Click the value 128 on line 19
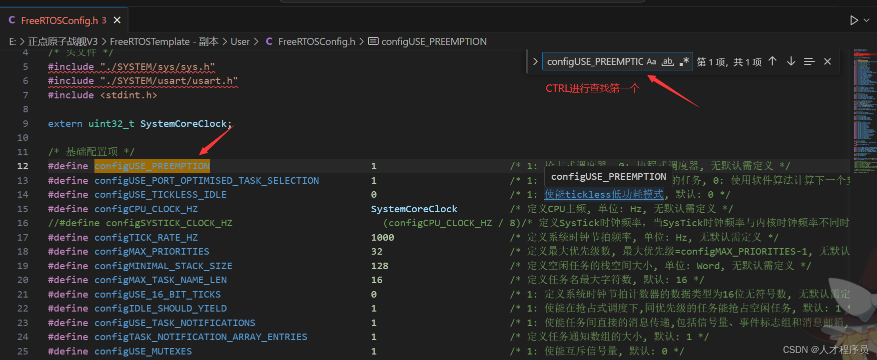 click(x=379, y=266)
